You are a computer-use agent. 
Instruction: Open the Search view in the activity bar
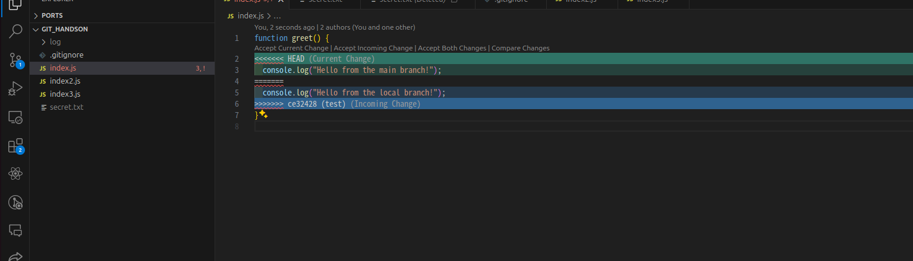(x=15, y=31)
